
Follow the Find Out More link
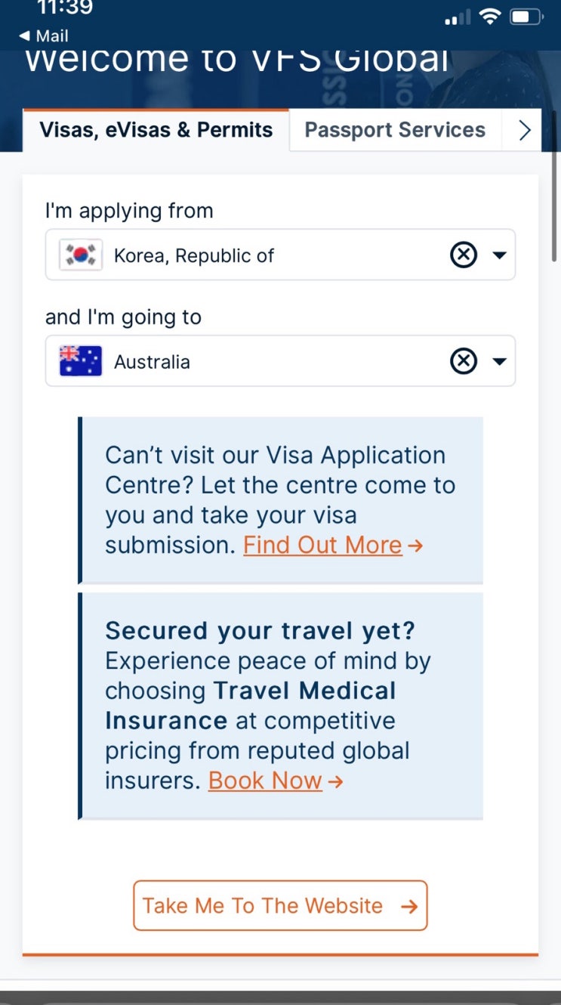(322, 545)
